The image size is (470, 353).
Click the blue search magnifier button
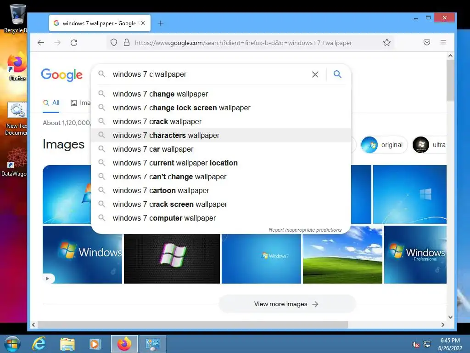pos(337,74)
